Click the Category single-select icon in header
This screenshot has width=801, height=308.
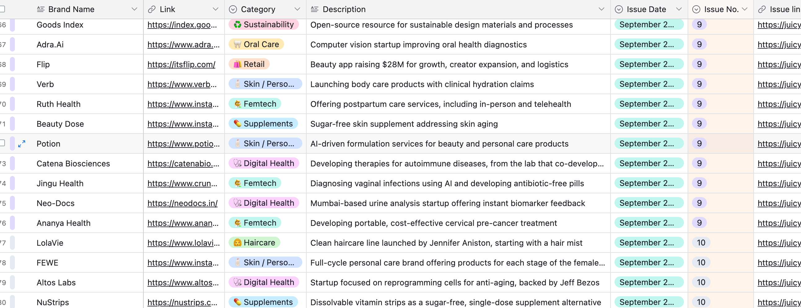coord(233,9)
